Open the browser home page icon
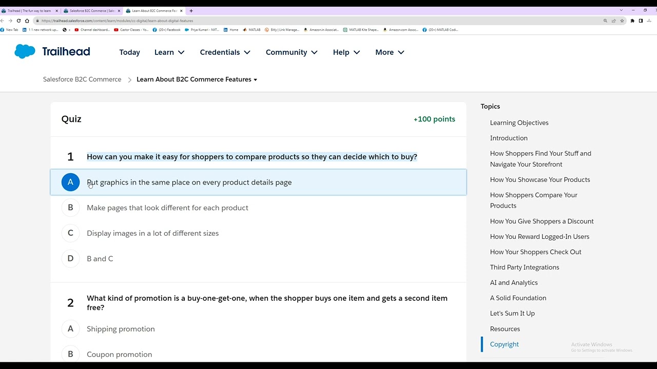 pyautogui.click(x=27, y=20)
